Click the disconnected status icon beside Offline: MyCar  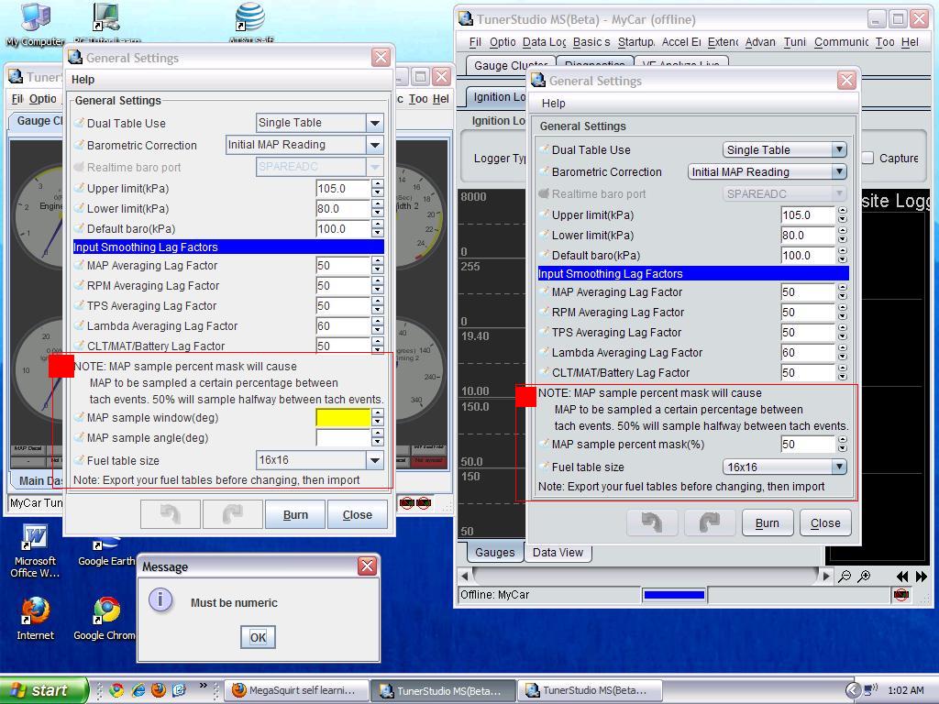point(901,594)
